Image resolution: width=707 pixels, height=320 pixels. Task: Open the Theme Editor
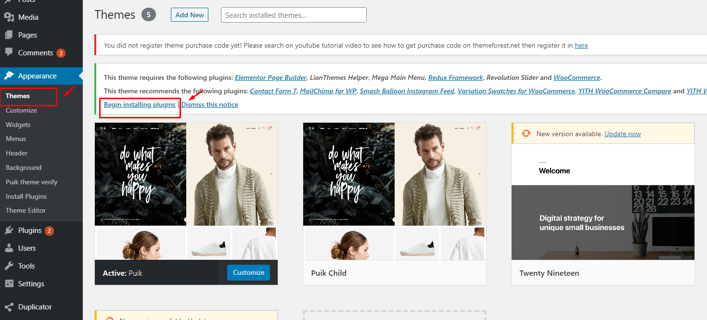click(26, 210)
